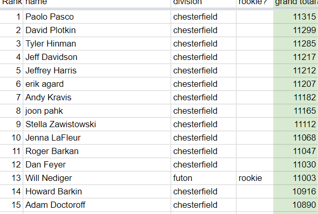The image size is (318, 214).
Task: Select Dan Feyer's division cell
Action: click(203, 165)
